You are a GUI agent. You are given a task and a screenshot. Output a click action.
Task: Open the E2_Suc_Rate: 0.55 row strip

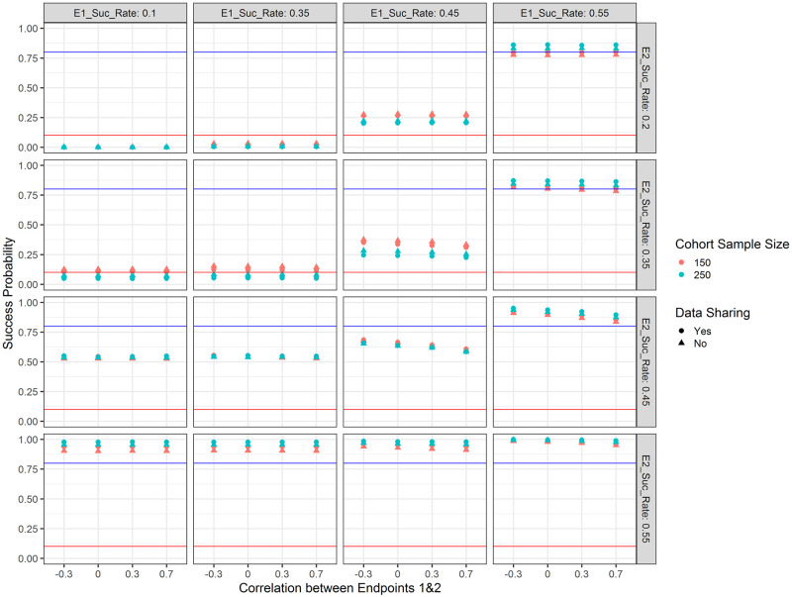[650, 498]
